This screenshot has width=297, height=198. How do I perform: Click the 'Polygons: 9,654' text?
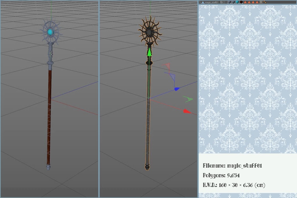221,175
